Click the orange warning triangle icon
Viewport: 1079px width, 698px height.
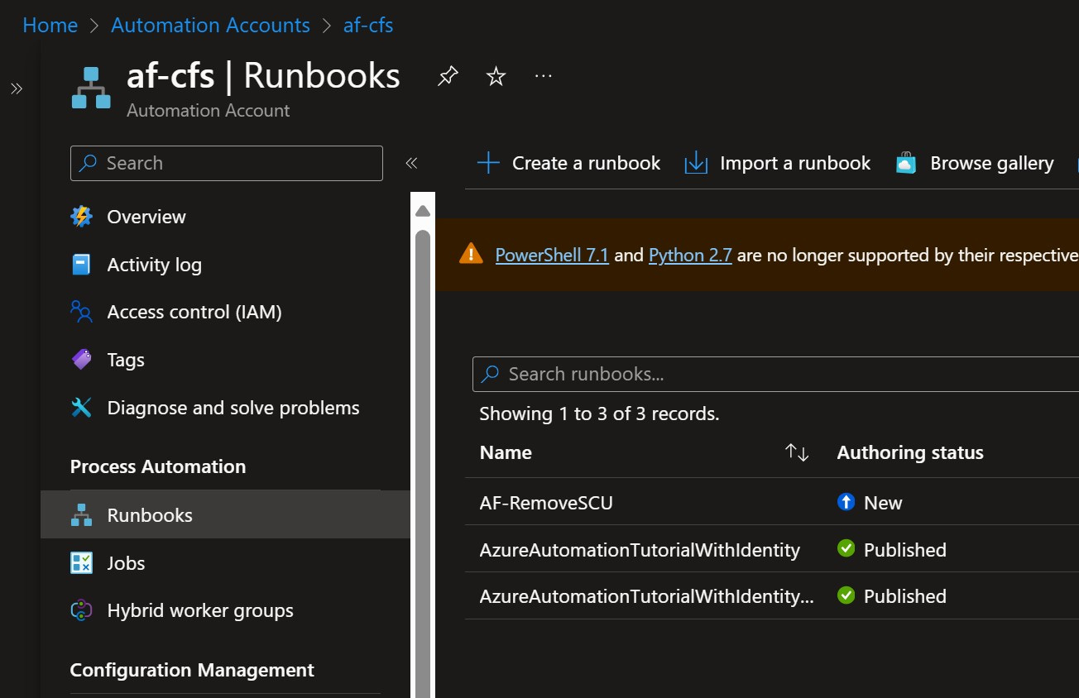(x=470, y=254)
